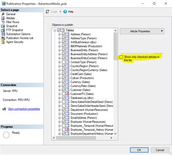This screenshot has height=155, width=172.
Task: Uncheck the Customer (Sales) checkbox
Action: point(64,90)
